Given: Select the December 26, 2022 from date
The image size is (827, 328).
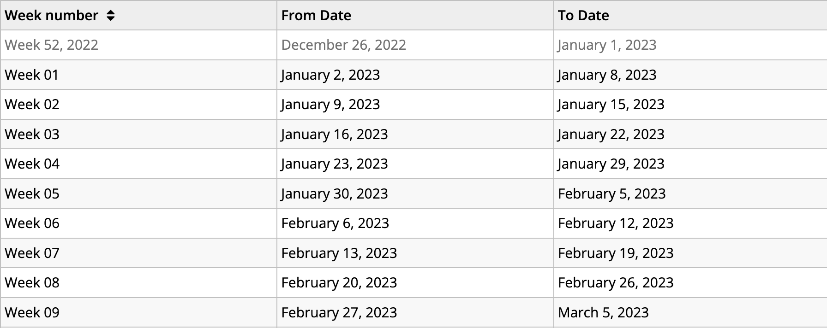Looking at the screenshot, I should pyautogui.click(x=343, y=45).
